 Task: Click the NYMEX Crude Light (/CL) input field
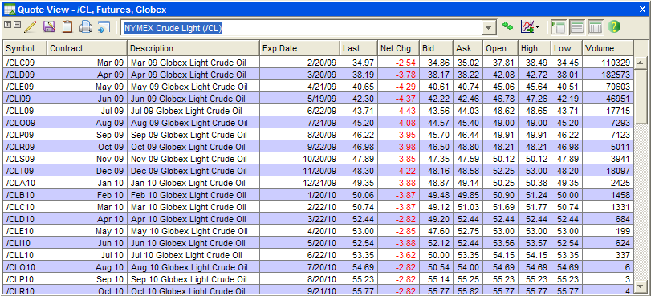302,28
